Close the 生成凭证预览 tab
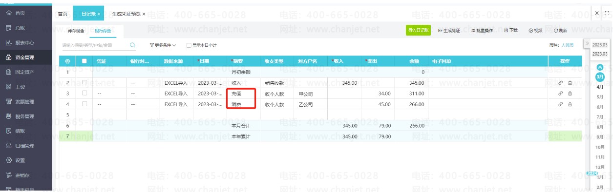The width and height of the screenshot is (613, 192). point(144,14)
